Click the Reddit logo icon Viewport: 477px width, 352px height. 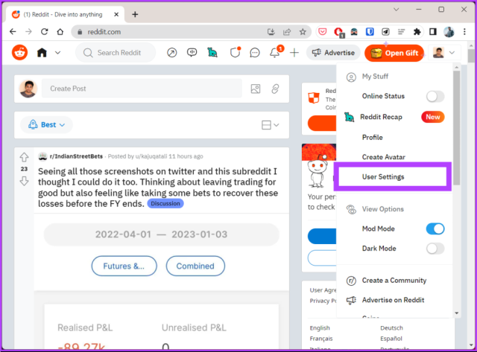[x=20, y=53]
